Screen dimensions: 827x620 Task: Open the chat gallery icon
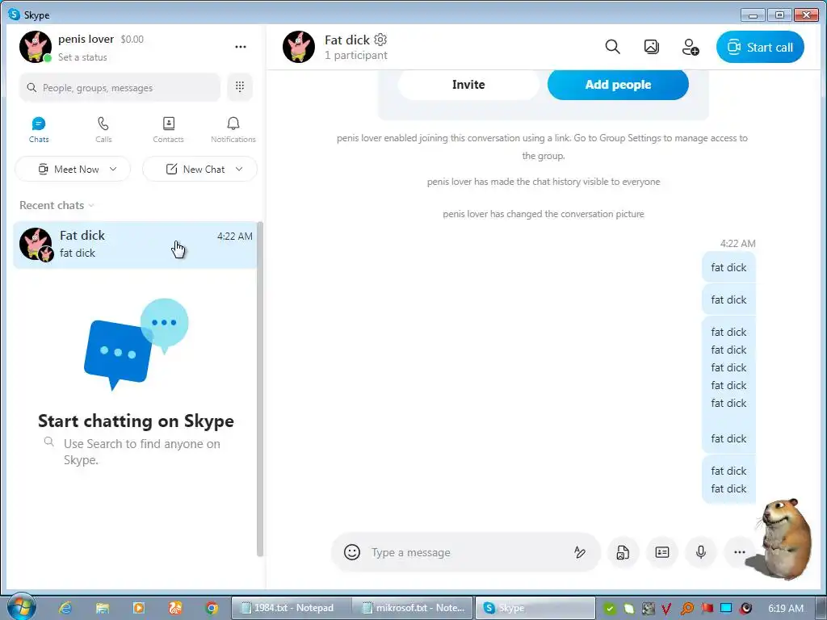(652, 47)
